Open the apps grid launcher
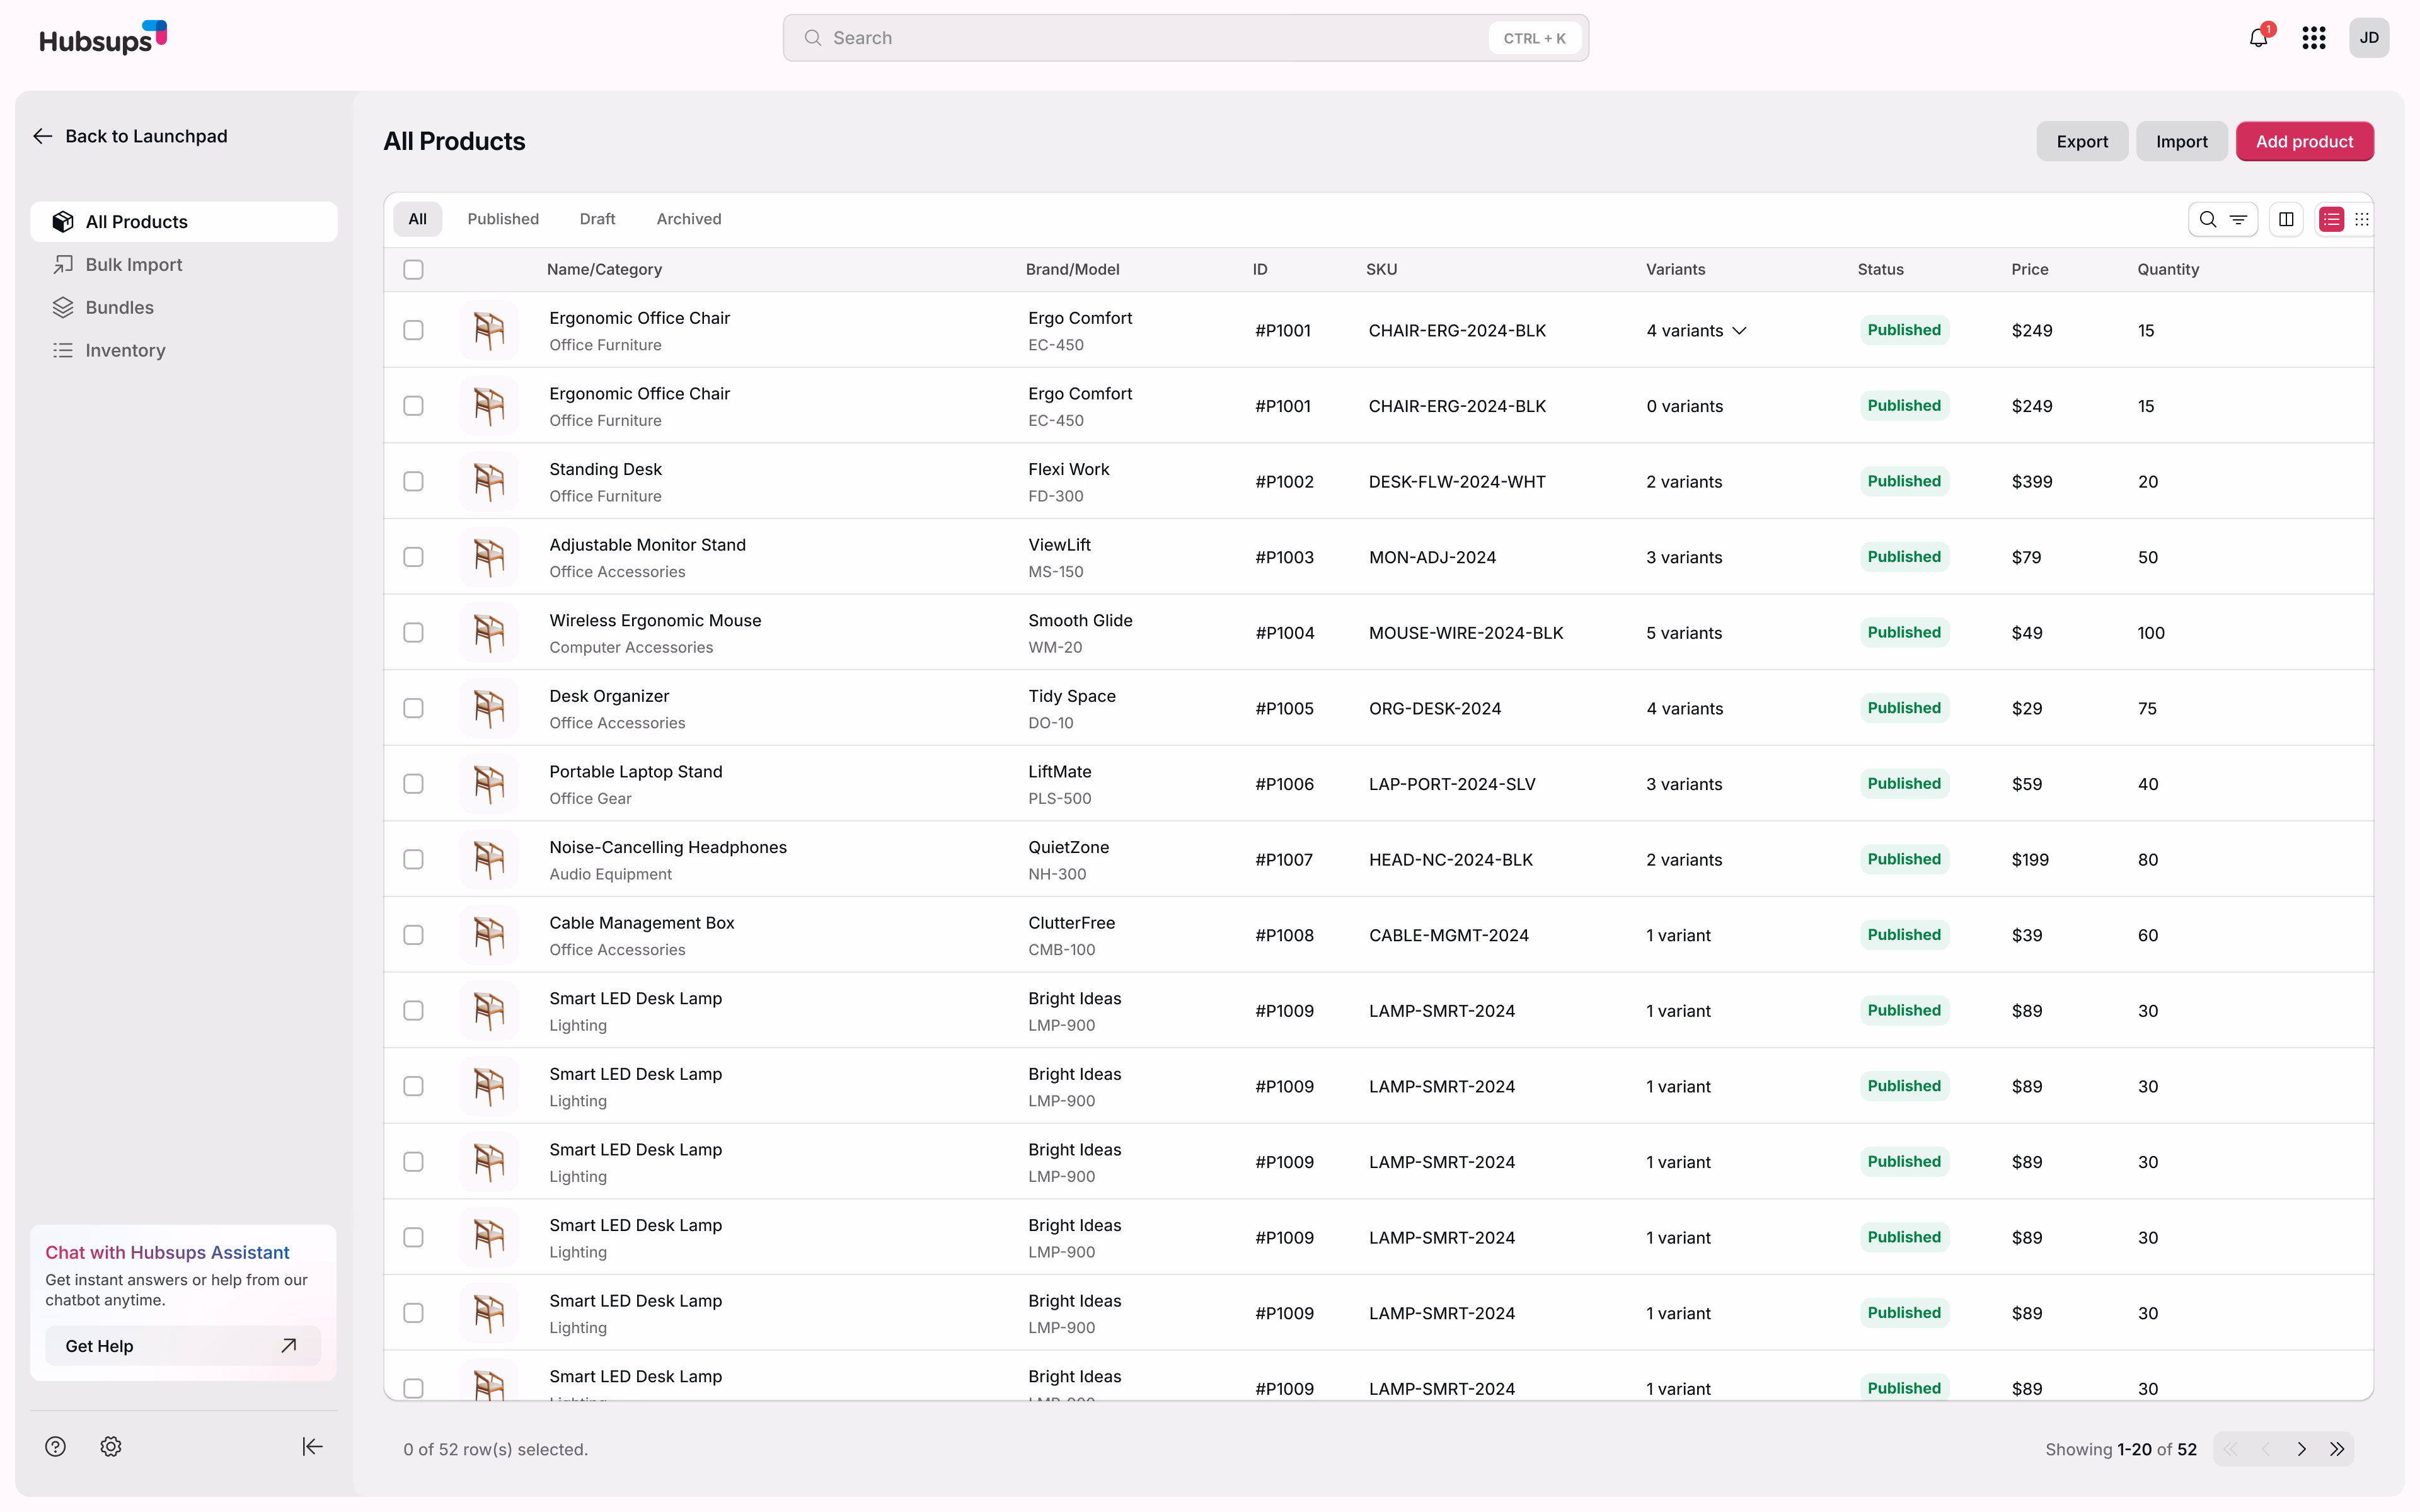Screen dimensions: 2420x1512 [x=2313, y=38]
